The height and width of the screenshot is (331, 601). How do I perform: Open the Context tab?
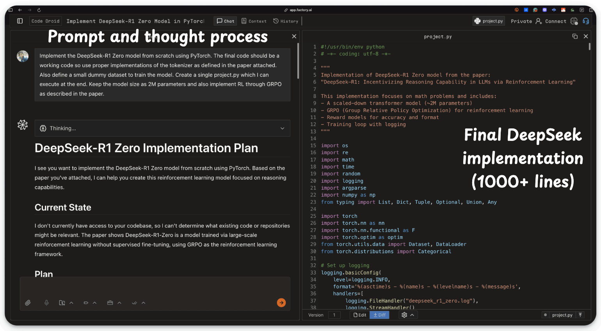pyautogui.click(x=254, y=21)
